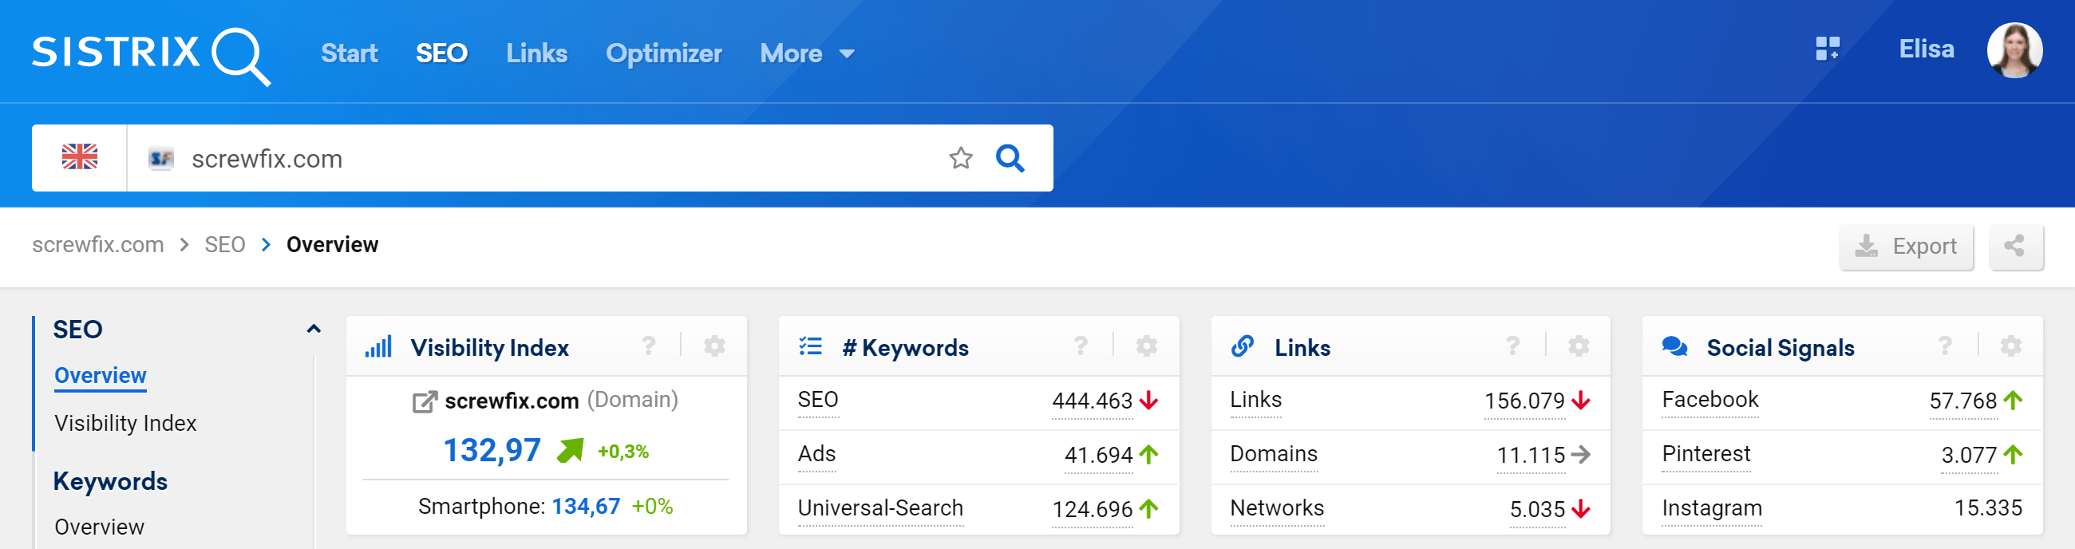Open Links box settings gear
2075x549 pixels.
point(1579,346)
